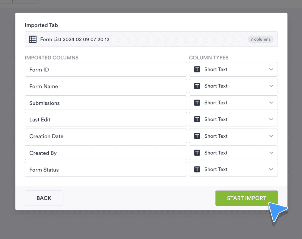Click the Short Text icon for Creation Date

coord(197,136)
